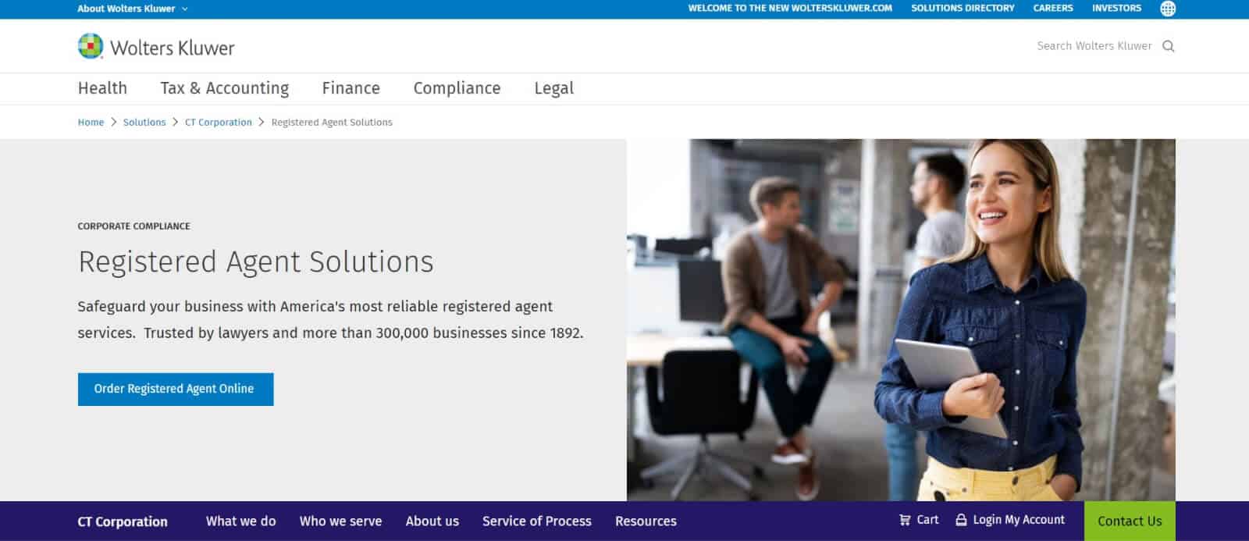Click the Corporate Compliance label
Viewport: 1249px width, 541px height.
pyautogui.click(x=133, y=226)
